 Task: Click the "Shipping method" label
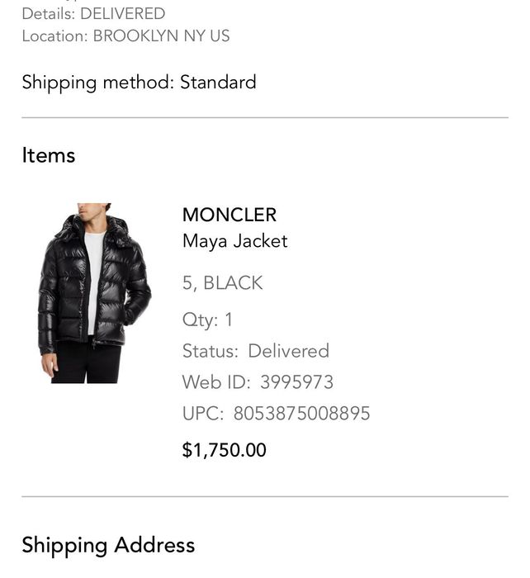(97, 83)
